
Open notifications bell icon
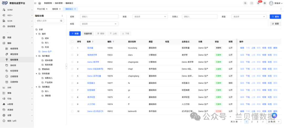(x=258, y=3)
